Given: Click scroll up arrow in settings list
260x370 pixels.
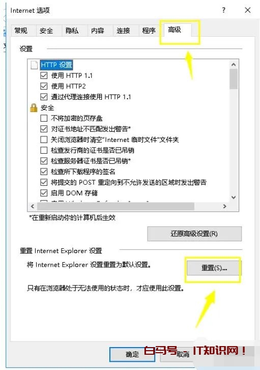Looking at the screenshot, I should (234, 65).
